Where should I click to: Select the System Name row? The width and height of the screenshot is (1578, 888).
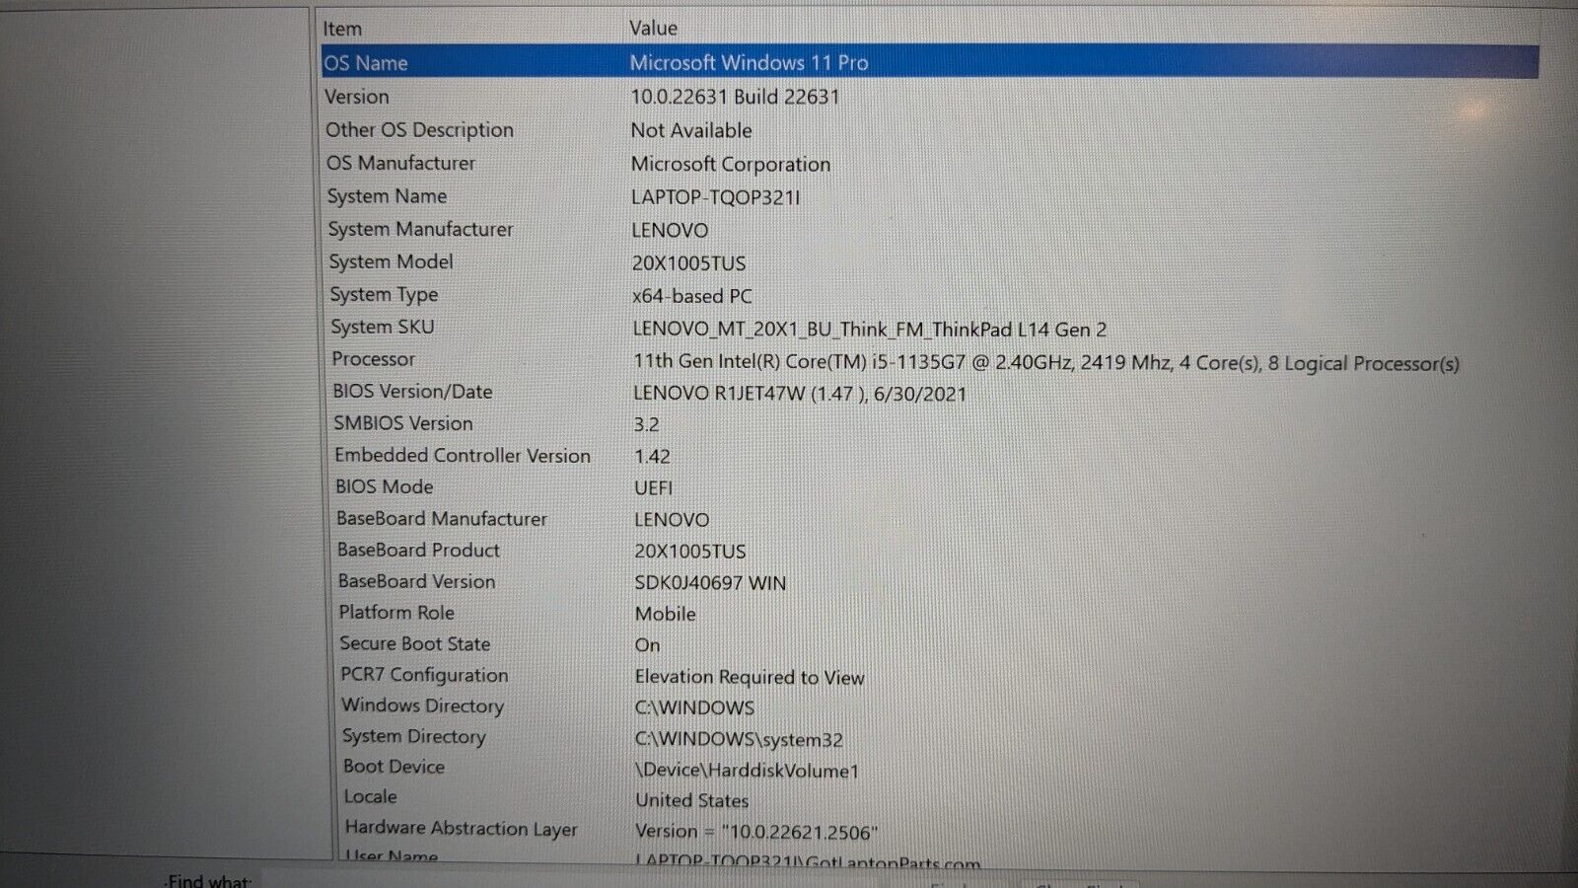click(x=387, y=195)
